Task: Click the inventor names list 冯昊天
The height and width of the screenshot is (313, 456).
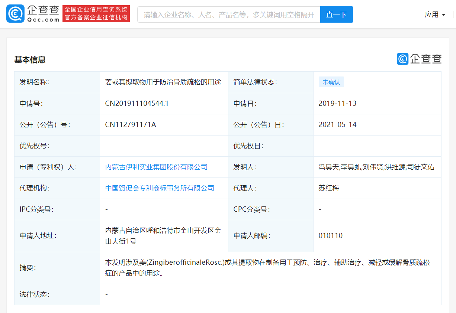Action: [376, 167]
